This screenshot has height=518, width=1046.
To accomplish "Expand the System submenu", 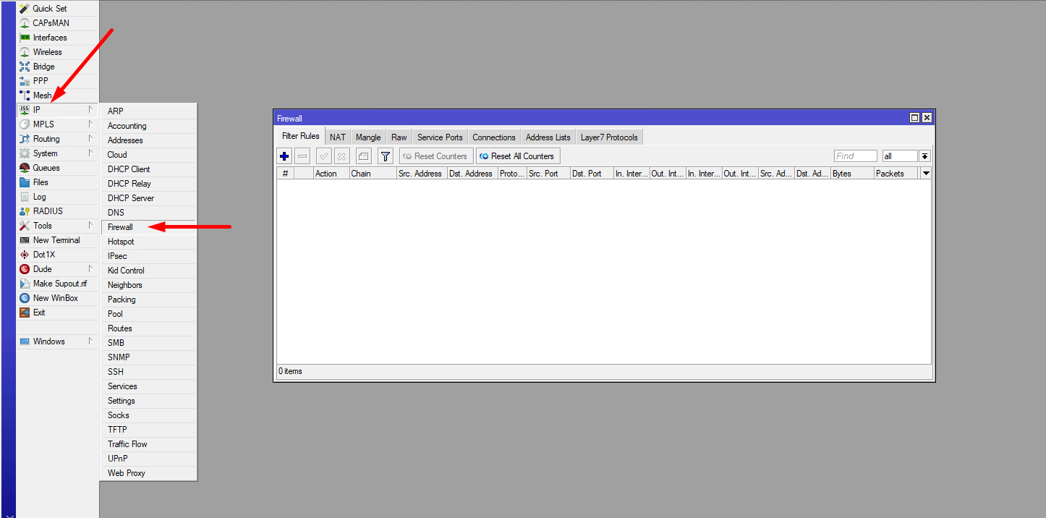I will pos(58,153).
